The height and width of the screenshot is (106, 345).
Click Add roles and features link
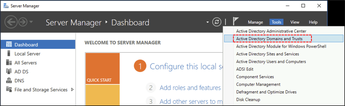(x=190, y=87)
